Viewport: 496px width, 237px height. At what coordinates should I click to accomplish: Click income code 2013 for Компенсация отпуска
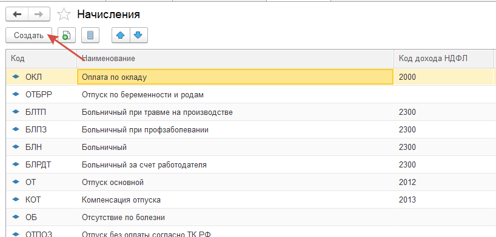[x=407, y=200]
